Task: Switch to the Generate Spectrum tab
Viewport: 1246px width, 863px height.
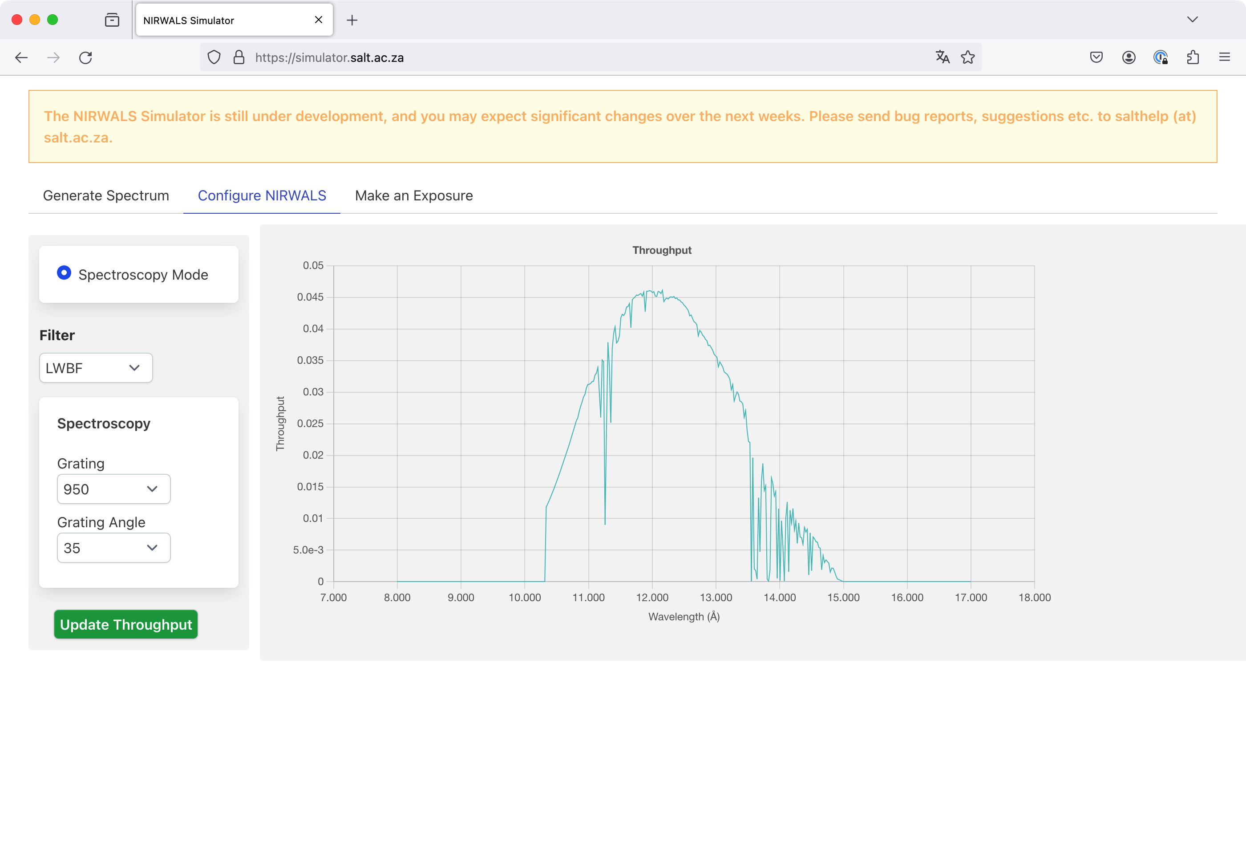Action: tap(106, 195)
